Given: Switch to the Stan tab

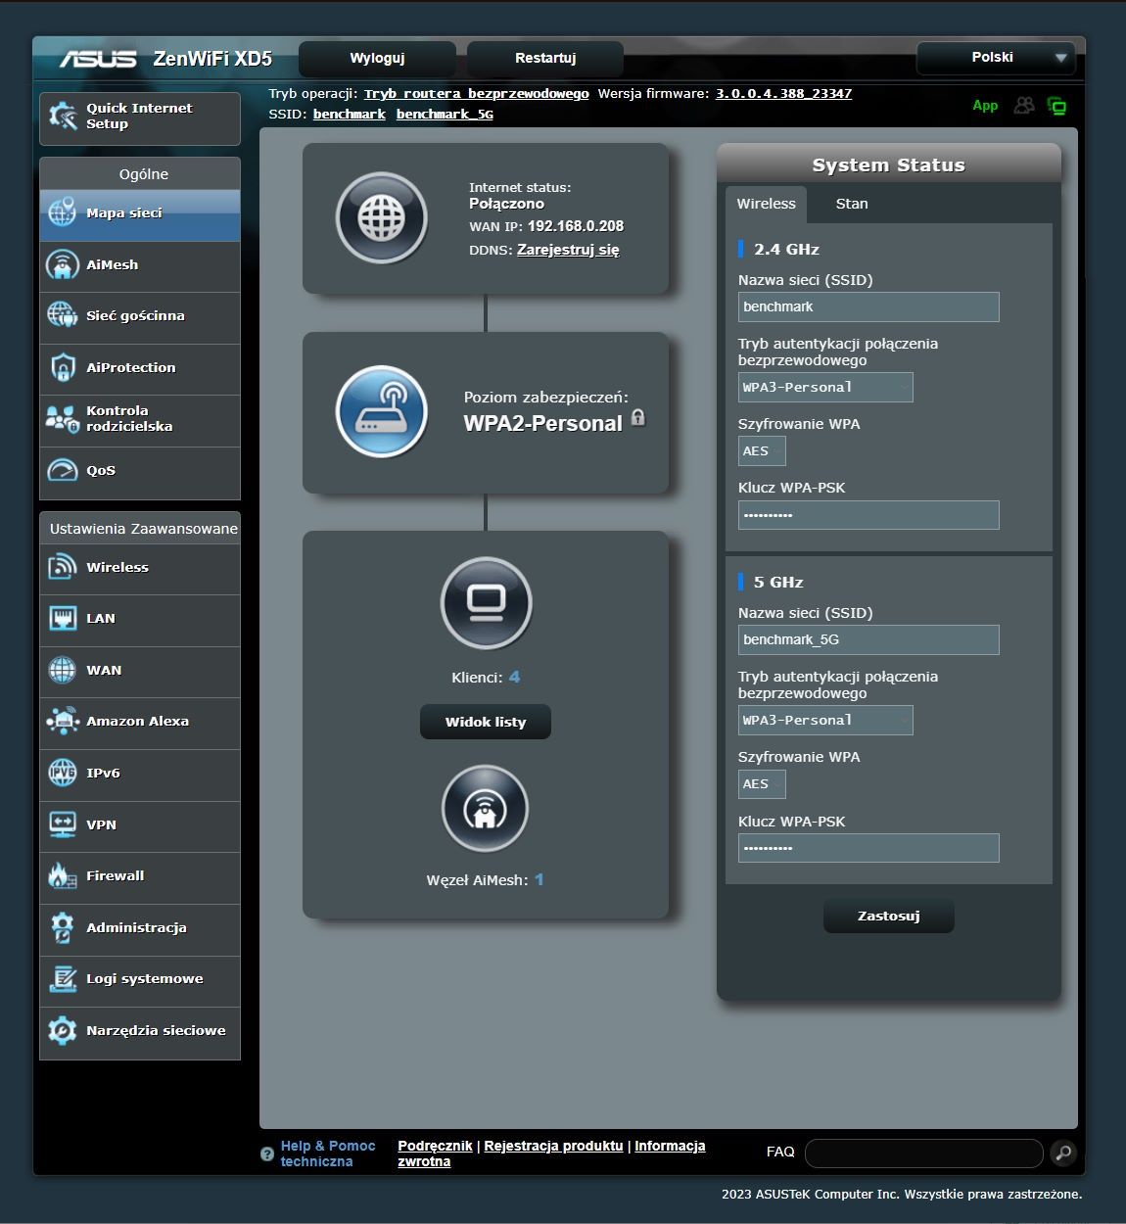Looking at the screenshot, I should click(x=852, y=204).
